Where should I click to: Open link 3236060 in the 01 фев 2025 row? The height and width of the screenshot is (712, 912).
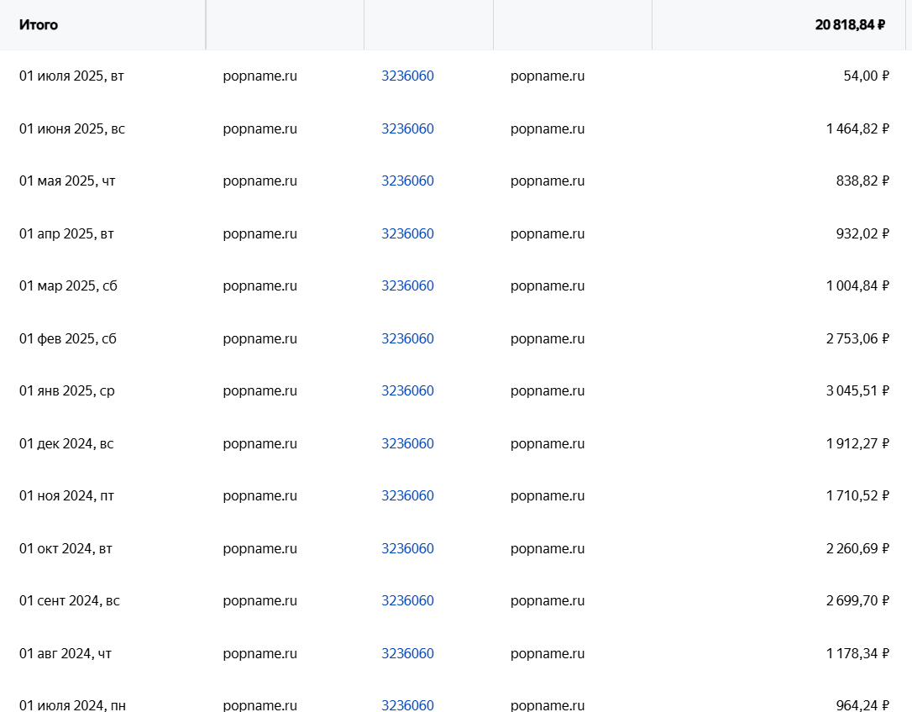click(408, 338)
